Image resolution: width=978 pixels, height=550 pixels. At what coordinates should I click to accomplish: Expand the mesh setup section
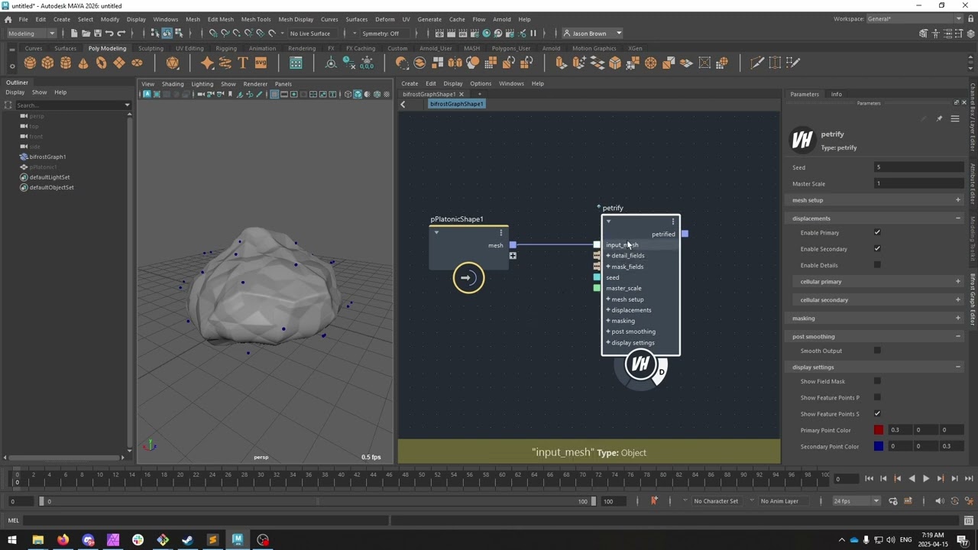click(876, 200)
